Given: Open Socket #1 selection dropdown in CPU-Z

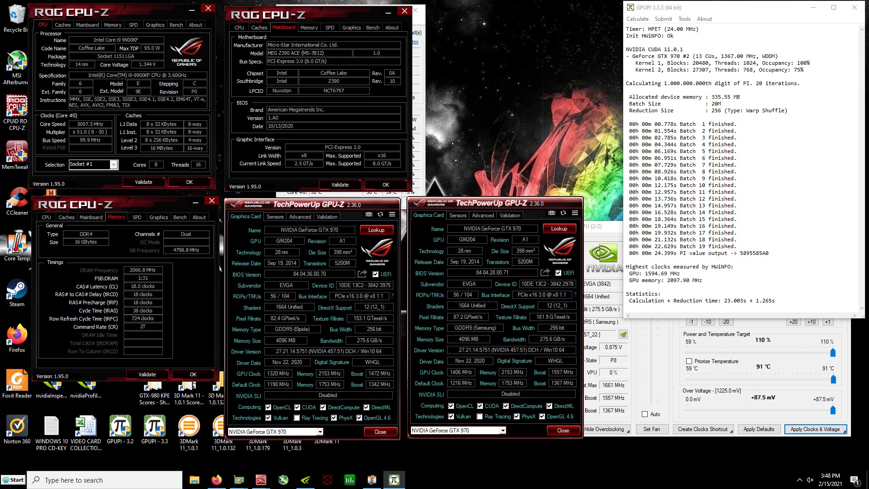Looking at the screenshot, I should tap(114, 164).
